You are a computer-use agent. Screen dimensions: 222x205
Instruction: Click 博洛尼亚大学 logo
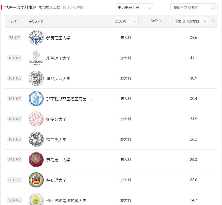tap(36, 78)
